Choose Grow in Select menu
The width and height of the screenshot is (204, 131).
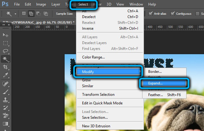coord(110,80)
